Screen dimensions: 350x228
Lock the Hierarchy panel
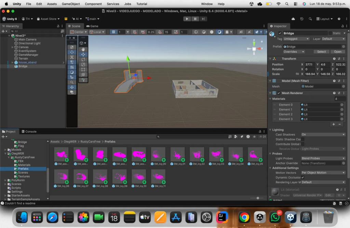click(58, 26)
